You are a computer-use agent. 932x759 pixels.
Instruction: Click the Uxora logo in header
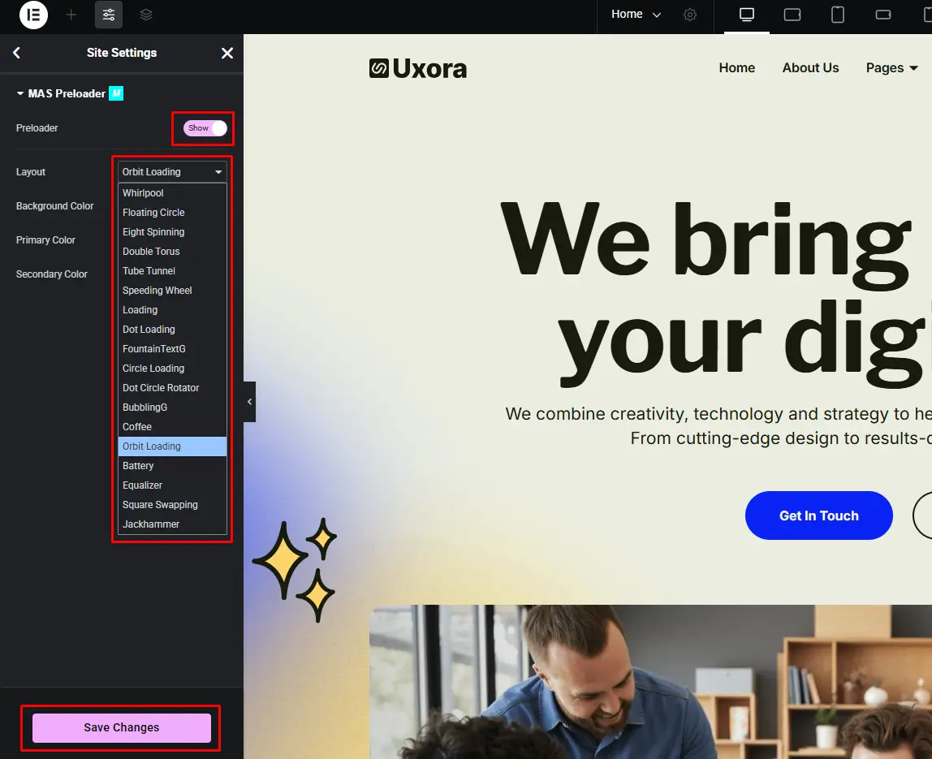click(x=418, y=68)
